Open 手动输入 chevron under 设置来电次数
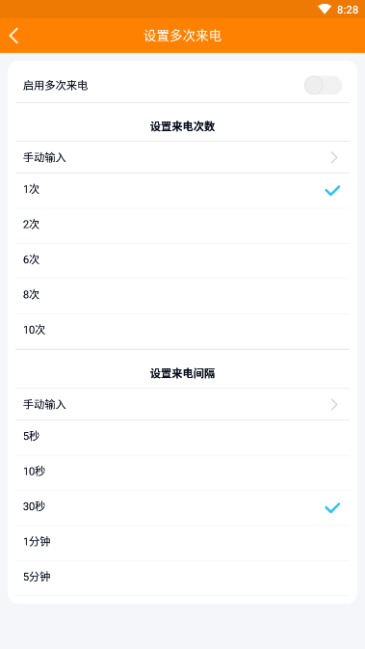Image resolution: width=365 pixels, height=649 pixels. pos(334,157)
